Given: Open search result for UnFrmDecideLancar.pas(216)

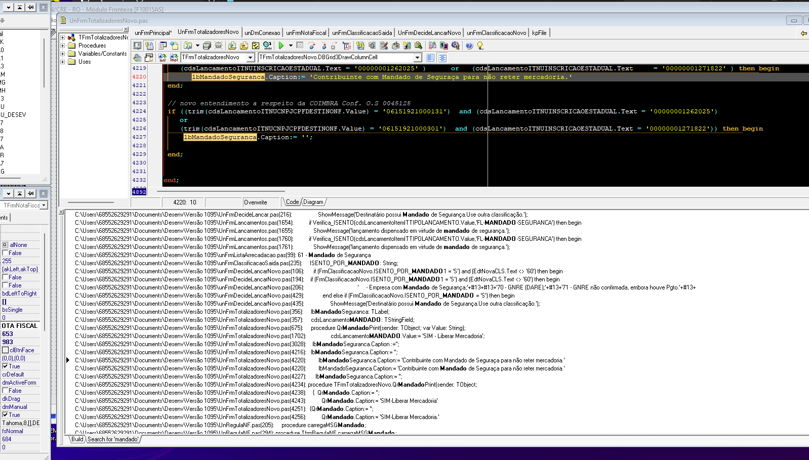Looking at the screenshot, I should (x=183, y=215).
